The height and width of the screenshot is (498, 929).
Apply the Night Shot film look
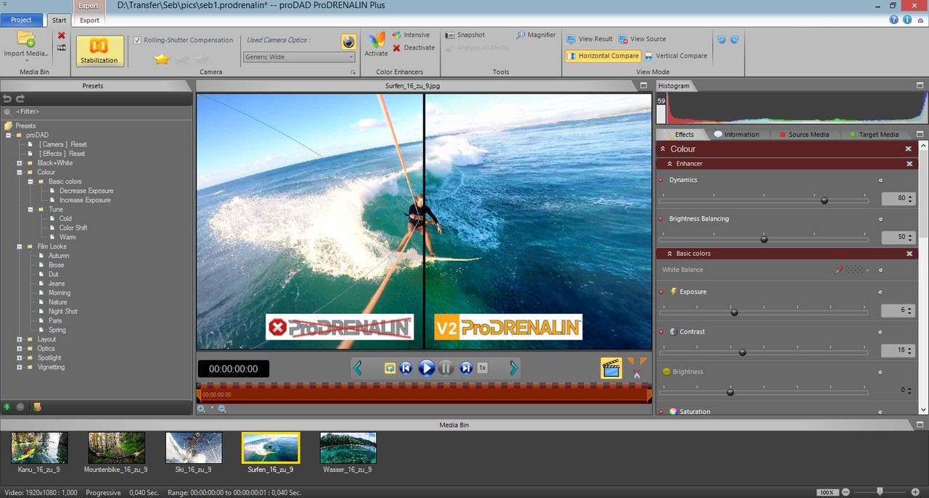point(63,312)
